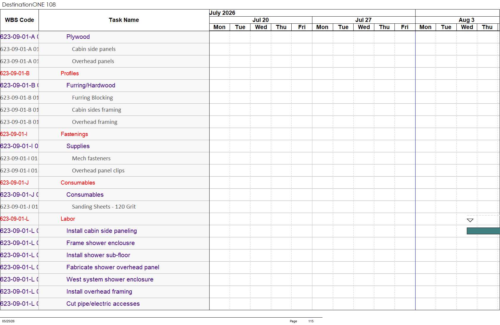This screenshot has width=500, height=325.
Task: Select the Cabin side panels task
Action: [94, 49]
